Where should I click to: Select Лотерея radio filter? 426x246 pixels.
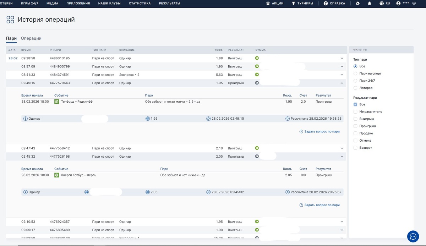[x=355, y=88]
